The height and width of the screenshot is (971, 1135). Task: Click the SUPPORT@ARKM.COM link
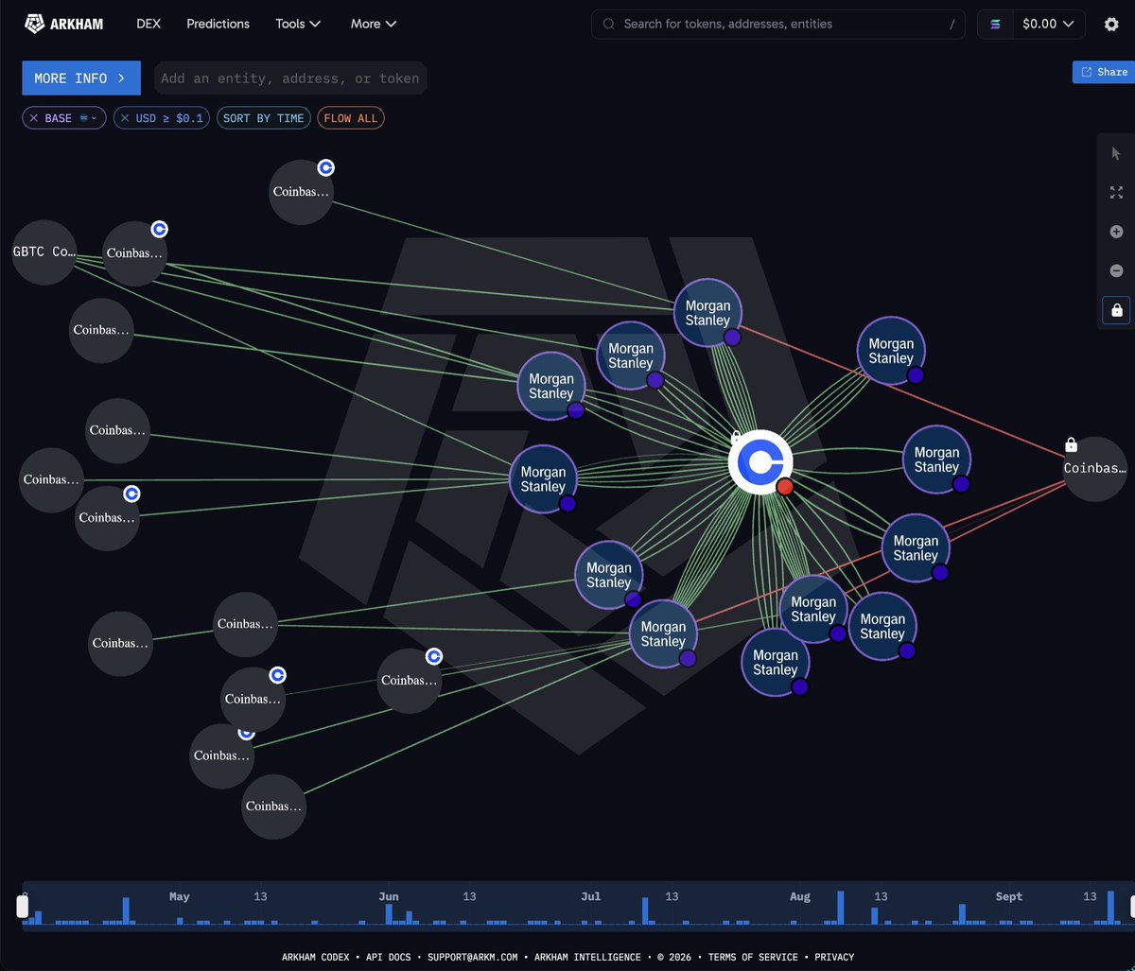[473, 957]
